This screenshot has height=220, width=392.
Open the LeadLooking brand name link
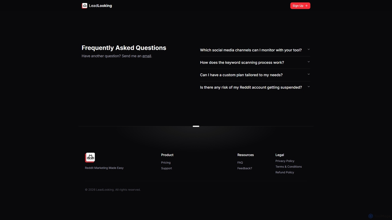[x=100, y=5]
